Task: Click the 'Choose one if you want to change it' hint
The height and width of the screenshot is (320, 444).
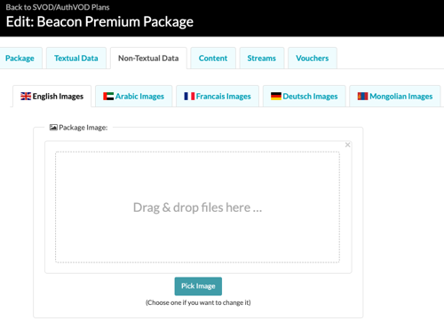Action: [198, 302]
